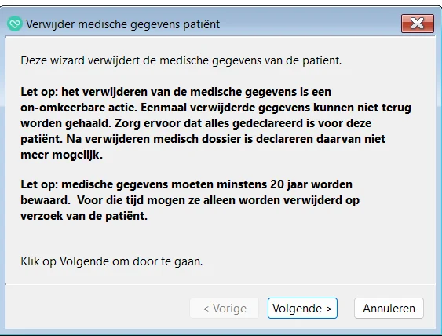Close the dialog with the red X
The image size is (442, 336).
418,24
